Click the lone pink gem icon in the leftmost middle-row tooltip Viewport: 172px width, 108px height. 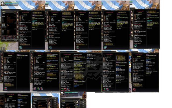tap(5, 89)
